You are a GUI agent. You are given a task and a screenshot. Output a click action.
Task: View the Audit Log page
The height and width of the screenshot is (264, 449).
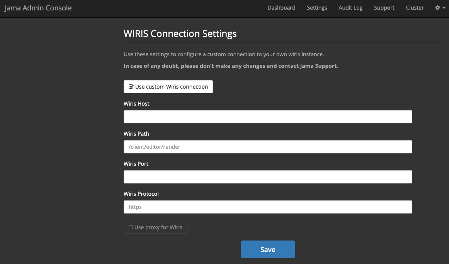coord(350,8)
